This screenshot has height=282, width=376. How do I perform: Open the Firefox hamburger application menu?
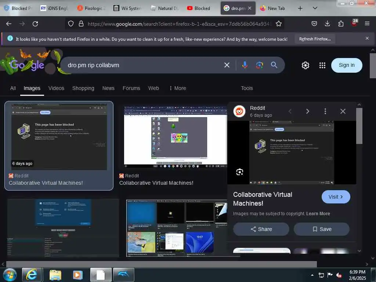click(x=367, y=23)
